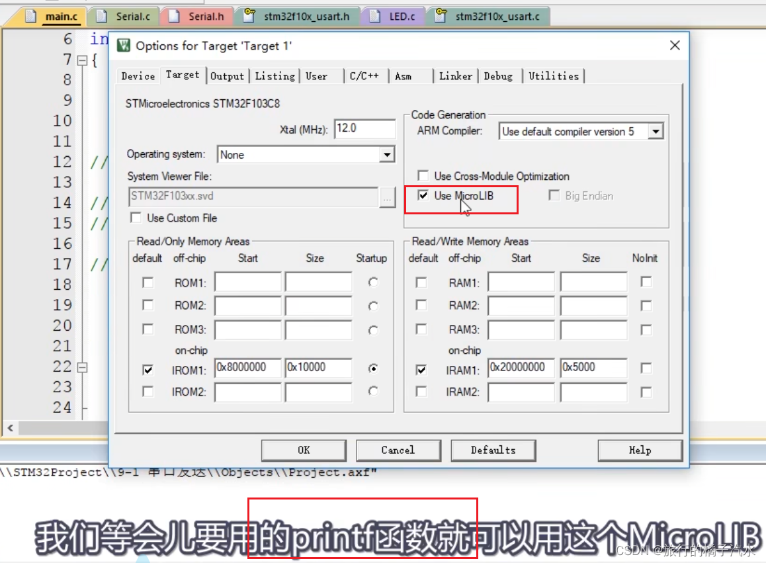Open the Serial.c file tab
Screen dimensions: 766x563
(123, 17)
